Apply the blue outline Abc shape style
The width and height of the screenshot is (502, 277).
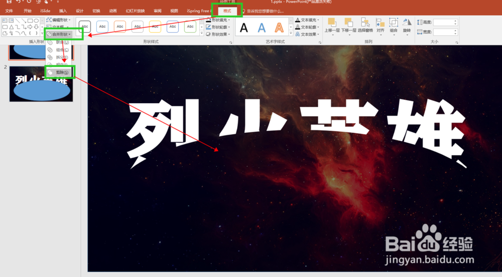click(x=102, y=27)
